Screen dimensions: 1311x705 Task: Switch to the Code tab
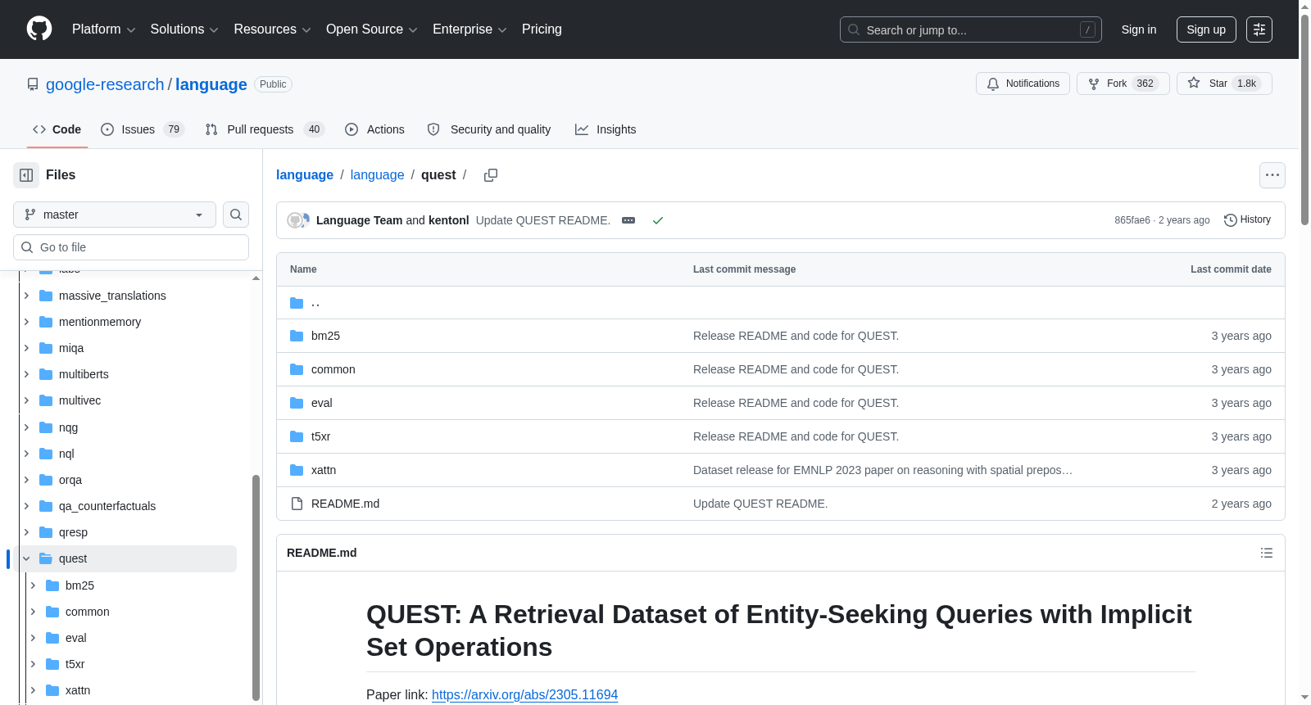click(x=57, y=129)
